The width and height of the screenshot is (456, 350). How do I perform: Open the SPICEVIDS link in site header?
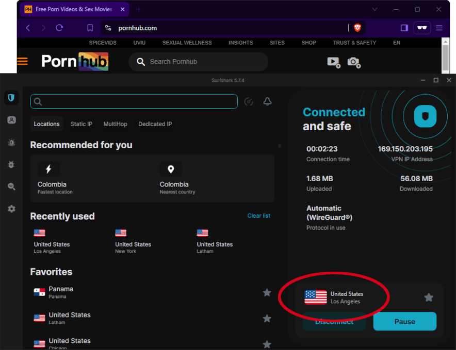point(103,43)
